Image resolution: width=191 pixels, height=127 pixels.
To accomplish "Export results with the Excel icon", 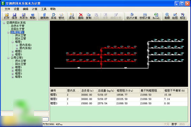I will [x=156, y=16].
